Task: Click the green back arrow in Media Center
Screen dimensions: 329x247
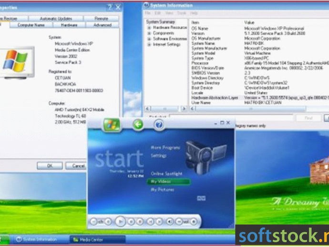Action: (x=138, y=124)
